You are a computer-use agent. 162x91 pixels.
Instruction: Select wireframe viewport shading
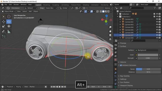click(101, 11)
